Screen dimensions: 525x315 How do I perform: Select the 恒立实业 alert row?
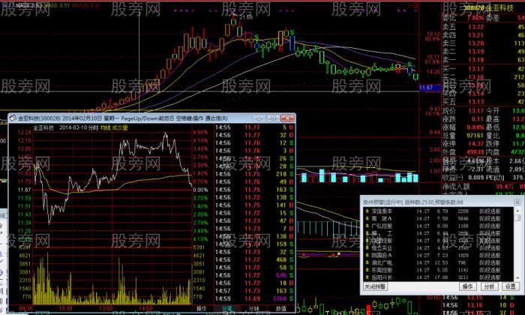439,248
